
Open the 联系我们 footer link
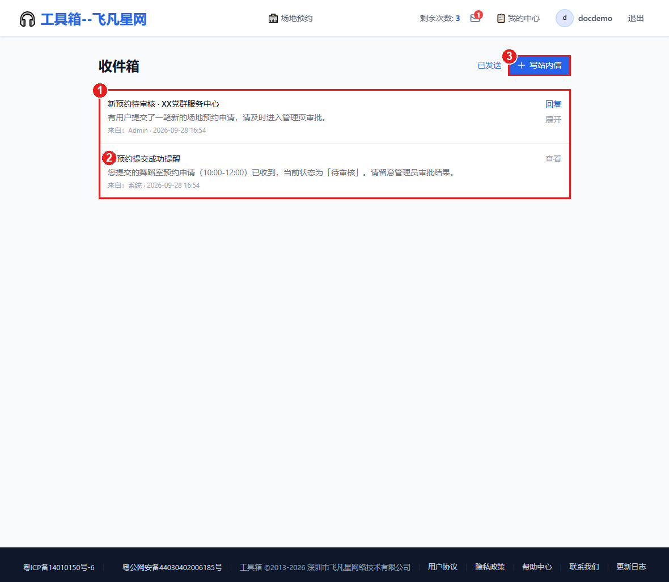[584, 567]
